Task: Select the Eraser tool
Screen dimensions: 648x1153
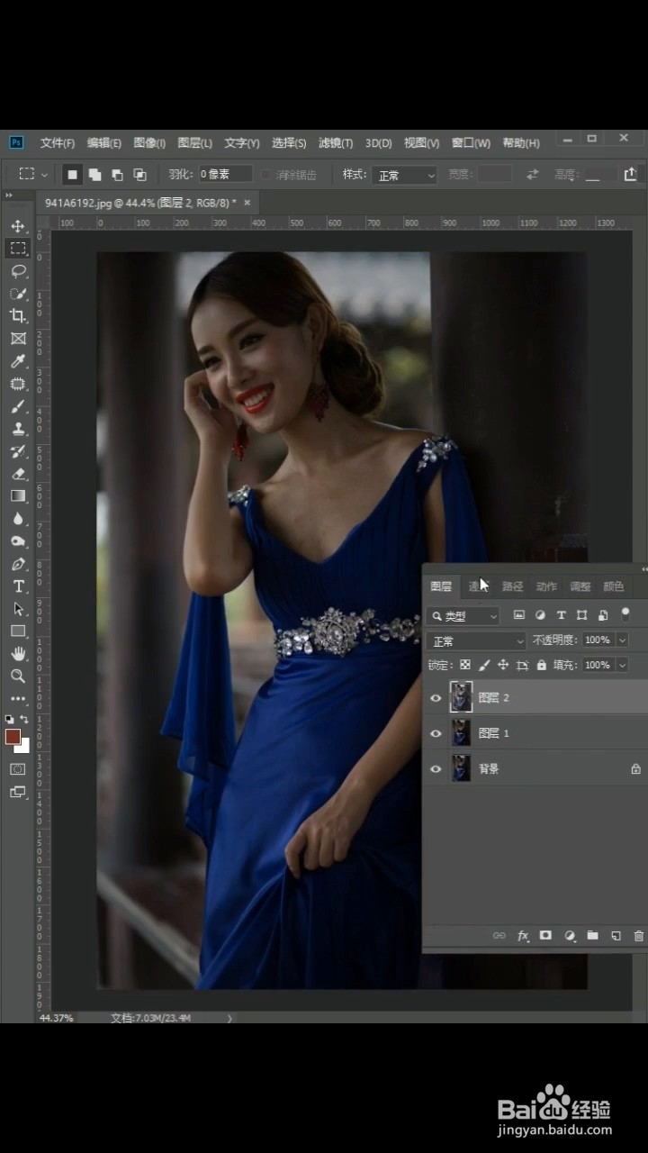Action: click(x=18, y=474)
